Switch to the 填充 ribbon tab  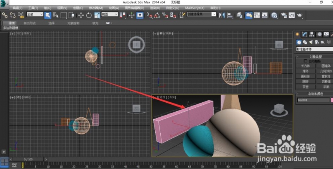tap(95, 23)
